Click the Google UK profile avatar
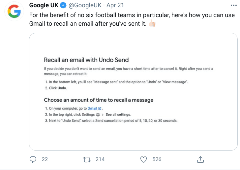This screenshot has width=240, height=170. (x=13, y=13)
